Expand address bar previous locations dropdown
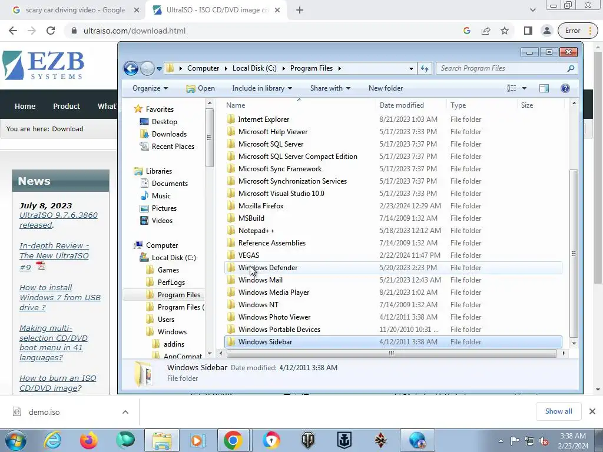Viewport: 603px width, 452px height. pos(411,68)
